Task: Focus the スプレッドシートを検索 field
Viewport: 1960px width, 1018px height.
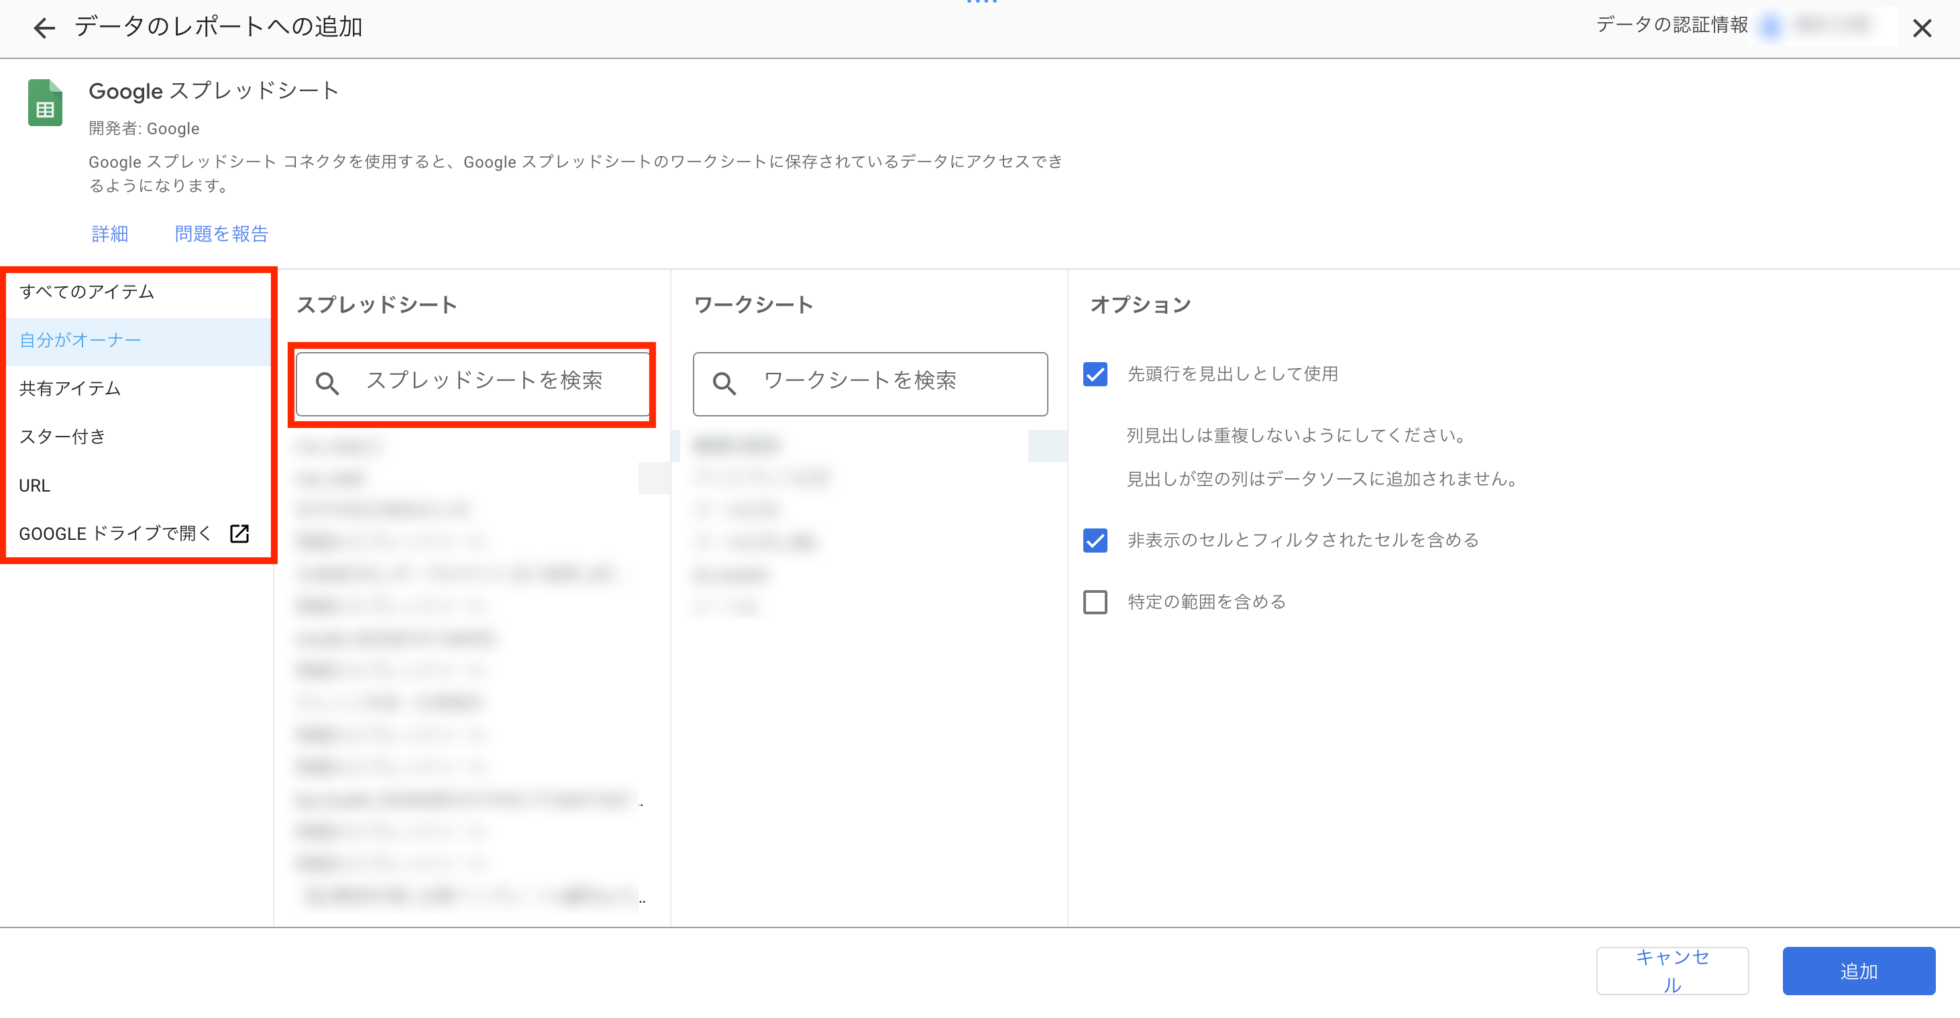Action: click(472, 384)
